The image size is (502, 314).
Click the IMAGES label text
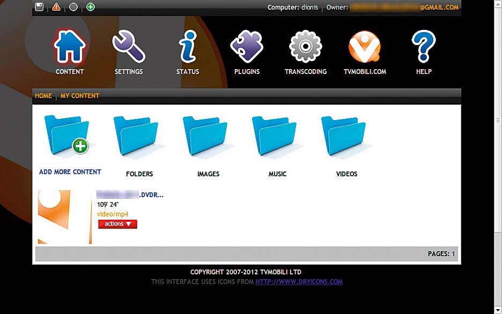coord(209,174)
